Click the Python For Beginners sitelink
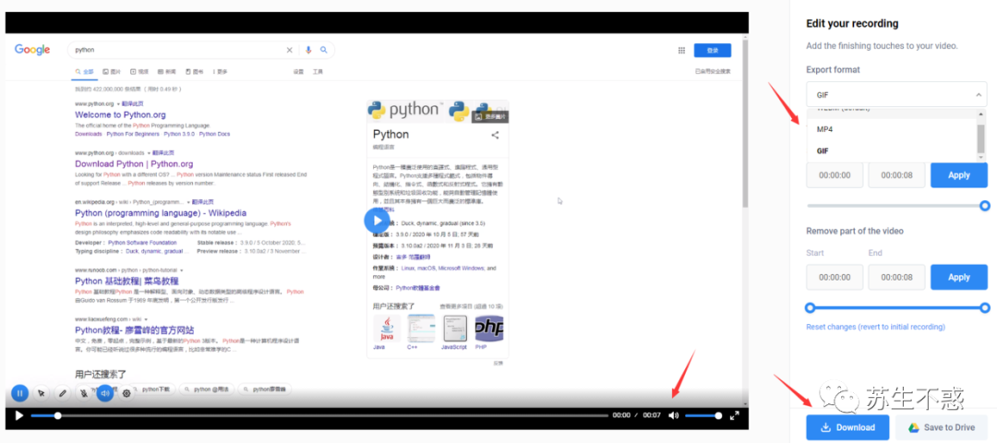The width and height of the screenshot is (997, 443). coord(133,134)
